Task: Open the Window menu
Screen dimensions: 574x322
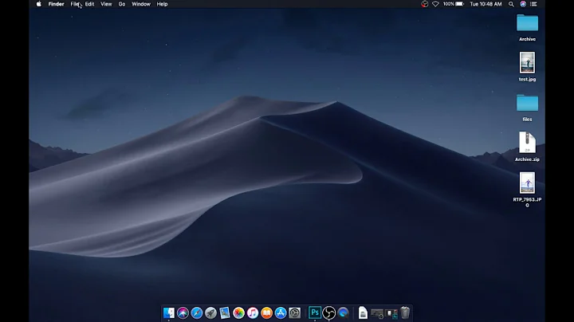Action: click(141, 4)
